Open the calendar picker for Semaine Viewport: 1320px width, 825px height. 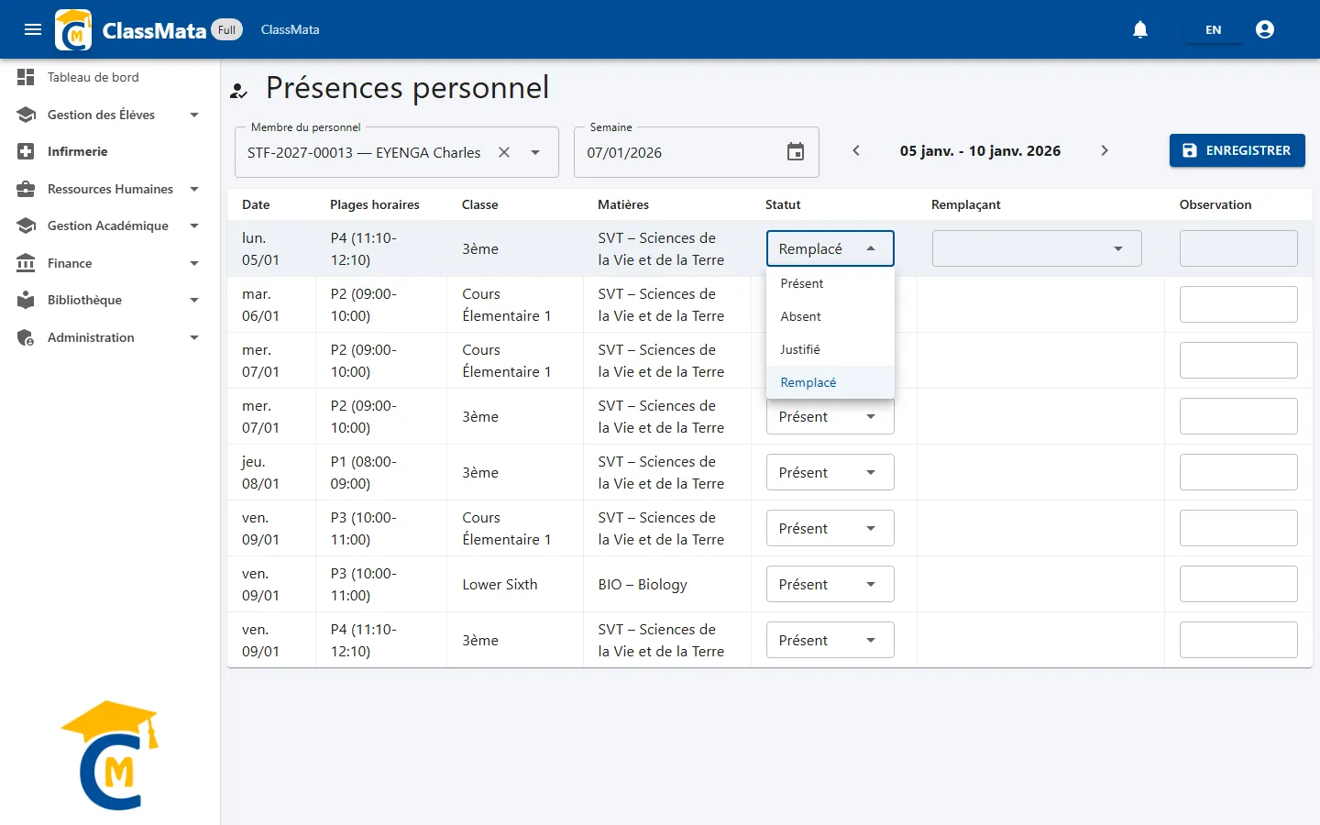[x=796, y=152]
